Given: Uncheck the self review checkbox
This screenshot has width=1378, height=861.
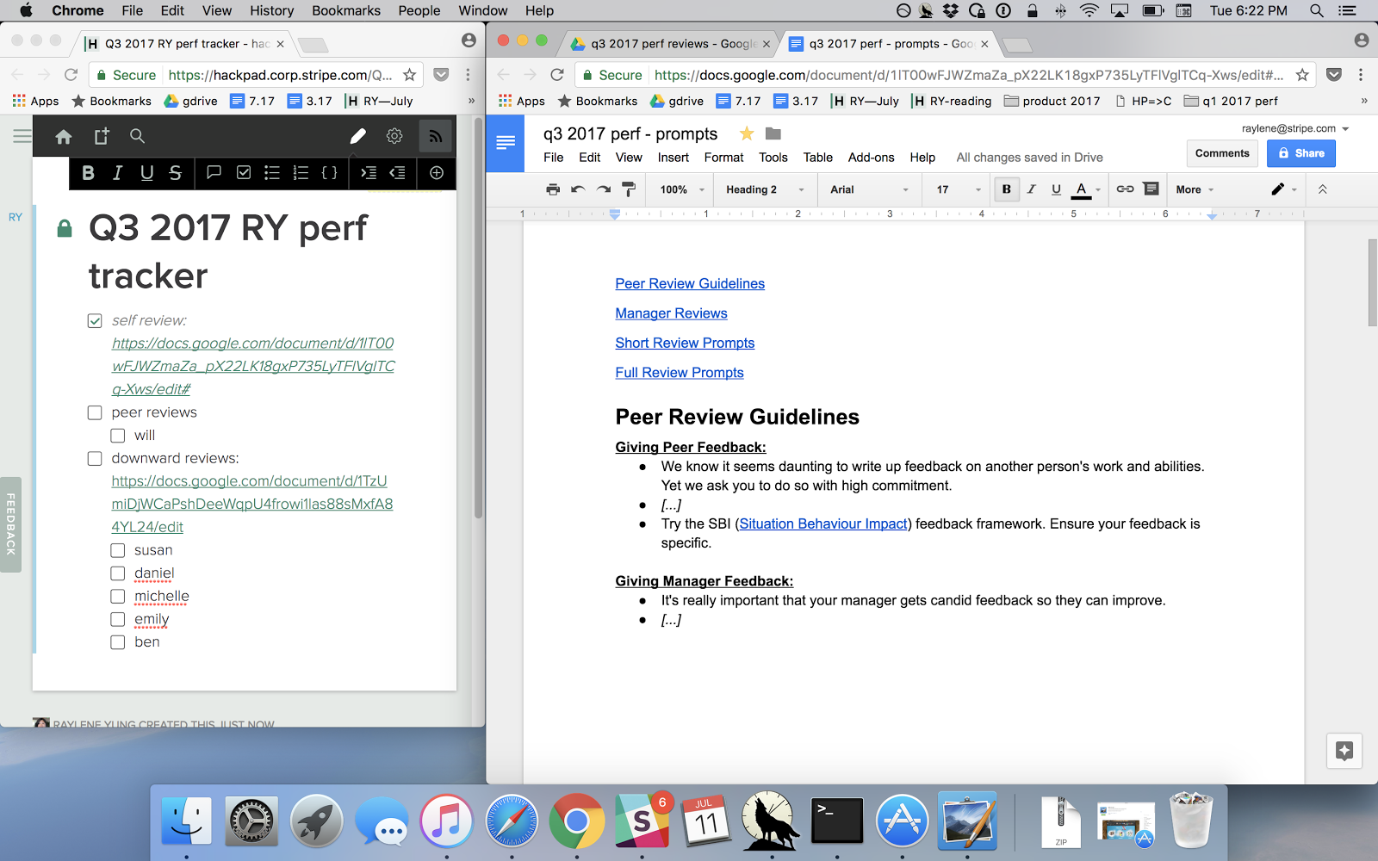Looking at the screenshot, I should tap(95, 321).
